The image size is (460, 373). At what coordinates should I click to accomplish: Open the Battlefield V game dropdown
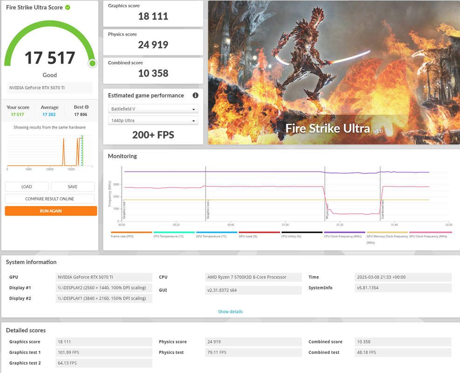coord(153,109)
